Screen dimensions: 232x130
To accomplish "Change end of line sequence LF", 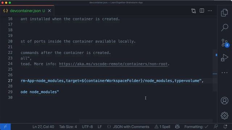I will [100, 127].
